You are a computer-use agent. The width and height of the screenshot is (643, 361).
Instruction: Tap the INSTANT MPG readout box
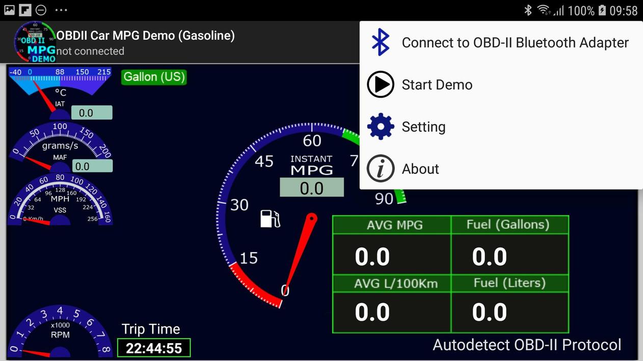click(312, 188)
